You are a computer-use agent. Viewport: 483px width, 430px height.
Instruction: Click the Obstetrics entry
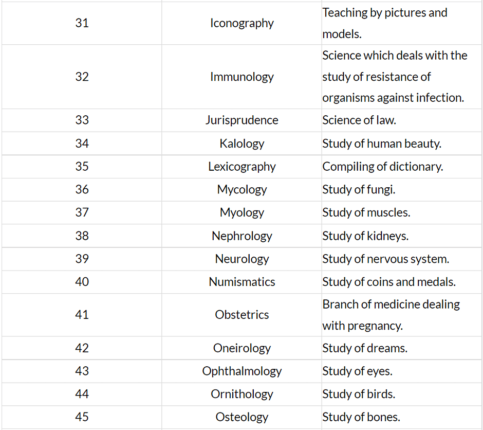[x=242, y=315]
